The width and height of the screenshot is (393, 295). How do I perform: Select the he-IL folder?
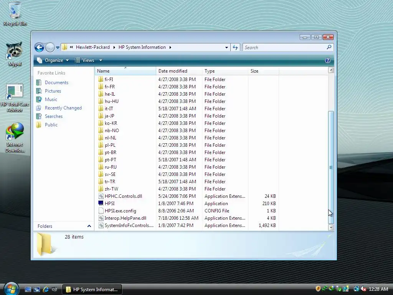click(110, 94)
